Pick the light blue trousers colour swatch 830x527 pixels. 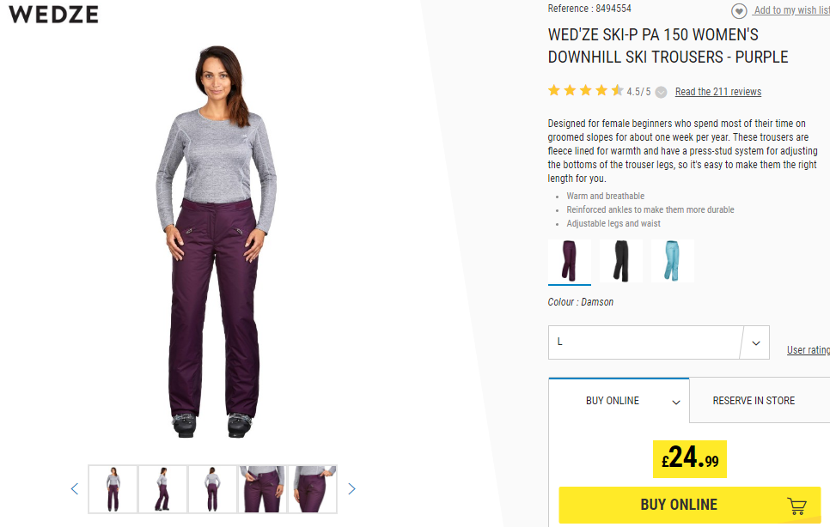[x=672, y=261]
